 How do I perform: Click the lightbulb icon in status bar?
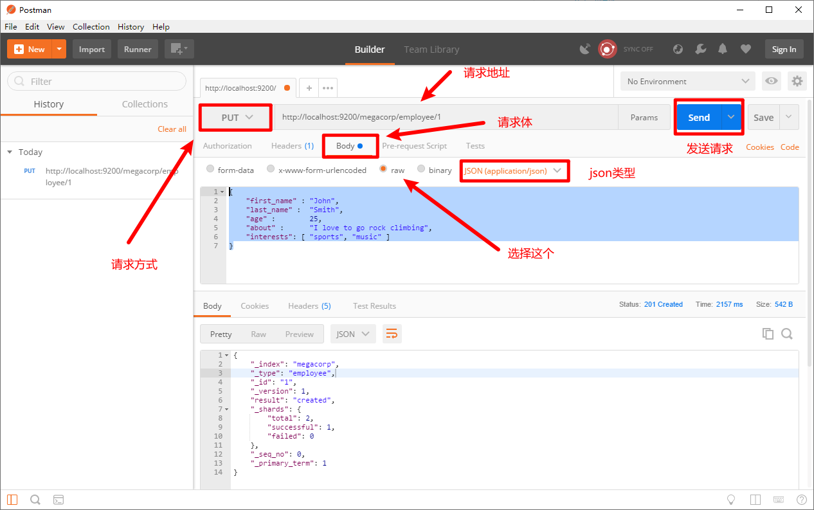[731, 500]
